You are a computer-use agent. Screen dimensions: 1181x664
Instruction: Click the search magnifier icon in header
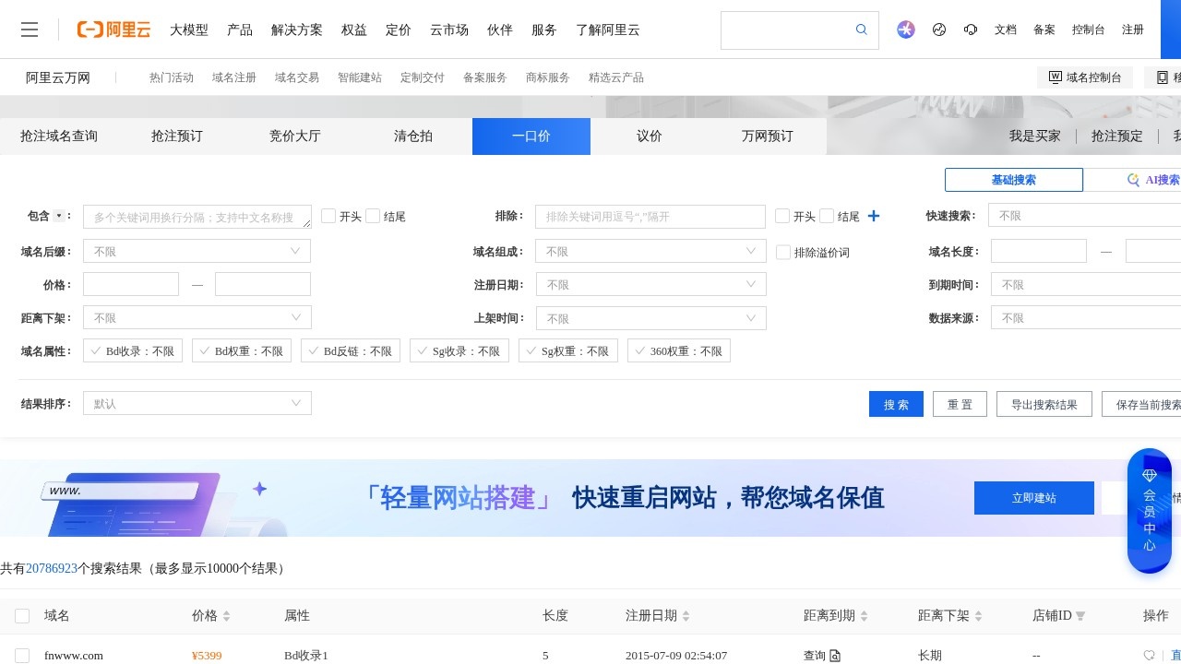point(862,30)
